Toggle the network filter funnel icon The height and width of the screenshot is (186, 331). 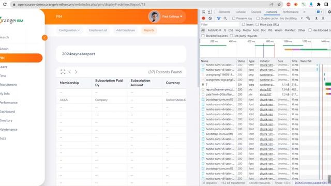219,19
